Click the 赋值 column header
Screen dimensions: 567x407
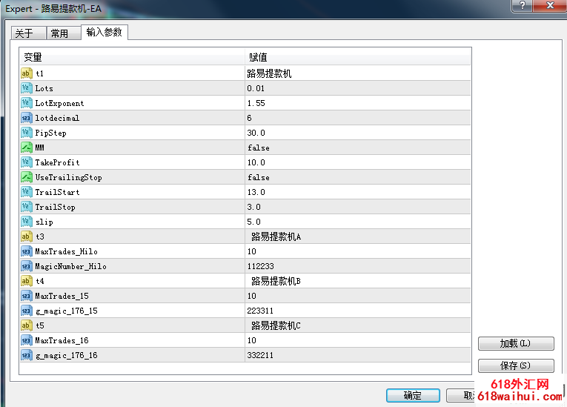click(358, 57)
